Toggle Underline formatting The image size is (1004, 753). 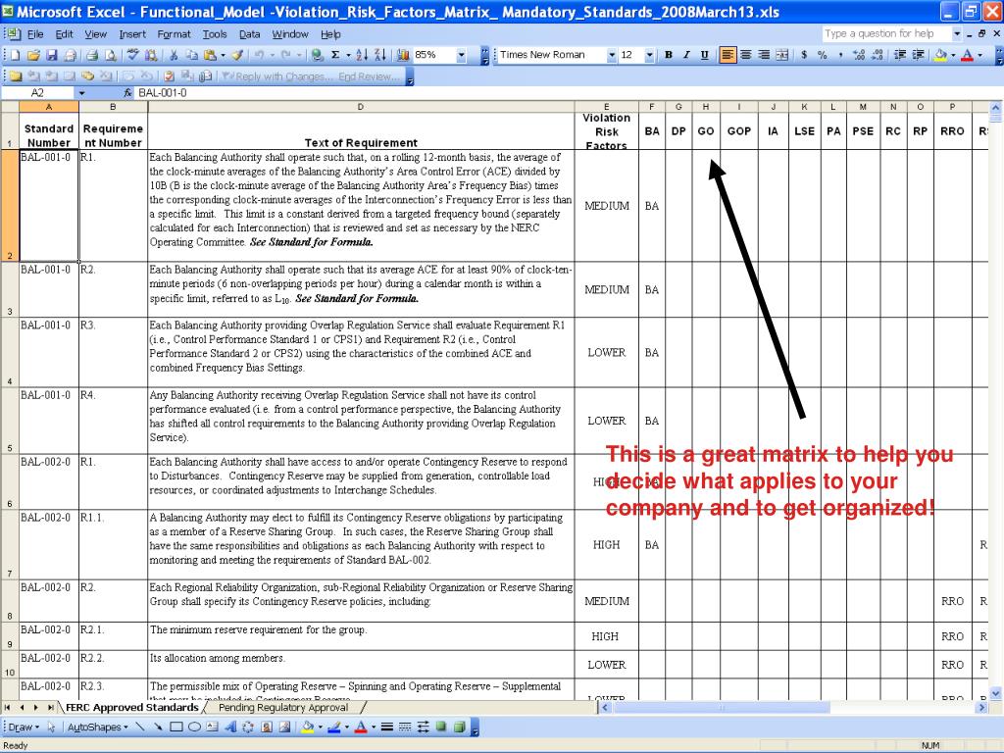704,55
